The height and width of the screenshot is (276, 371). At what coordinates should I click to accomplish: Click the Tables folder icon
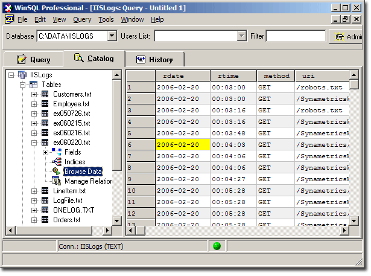click(x=33, y=85)
